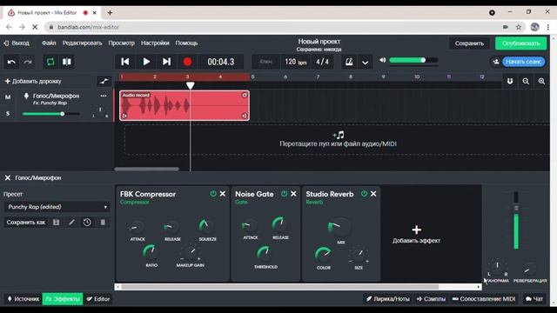Zoom out the timeline
Image resolution: width=557 pixels, height=313 pixels.
(526, 81)
